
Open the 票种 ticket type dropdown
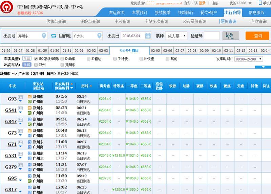point(176,36)
